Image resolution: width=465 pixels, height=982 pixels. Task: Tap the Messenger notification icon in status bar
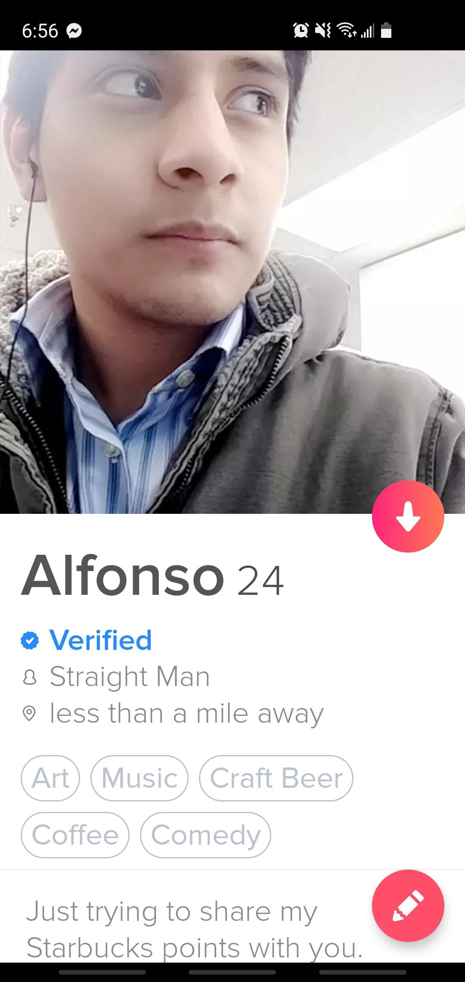(74, 31)
